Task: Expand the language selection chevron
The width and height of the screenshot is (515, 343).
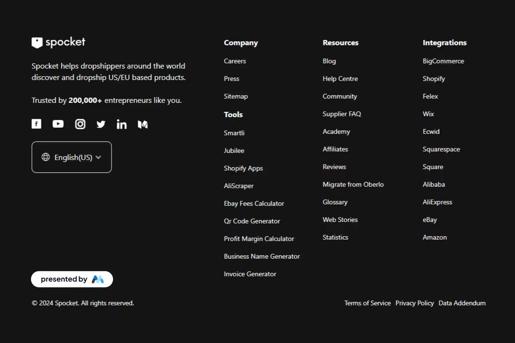Action: (98, 157)
